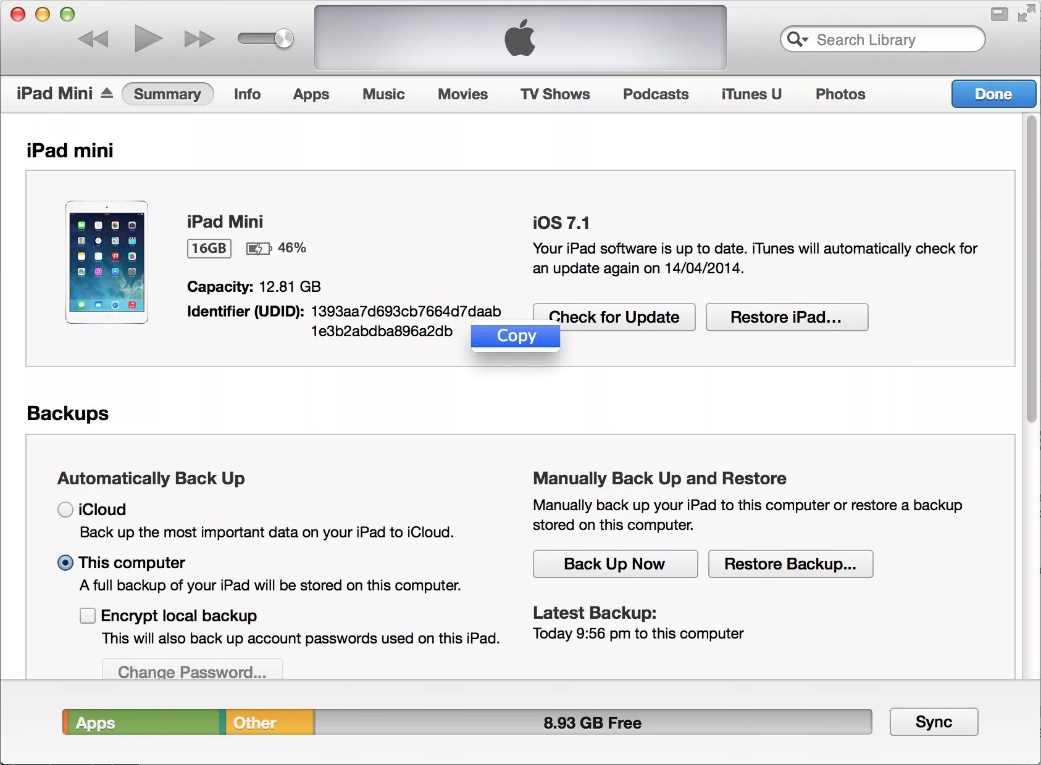
Task: Click the yellow minimize window button
Action: pyautogui.click(x=43, y=14)
